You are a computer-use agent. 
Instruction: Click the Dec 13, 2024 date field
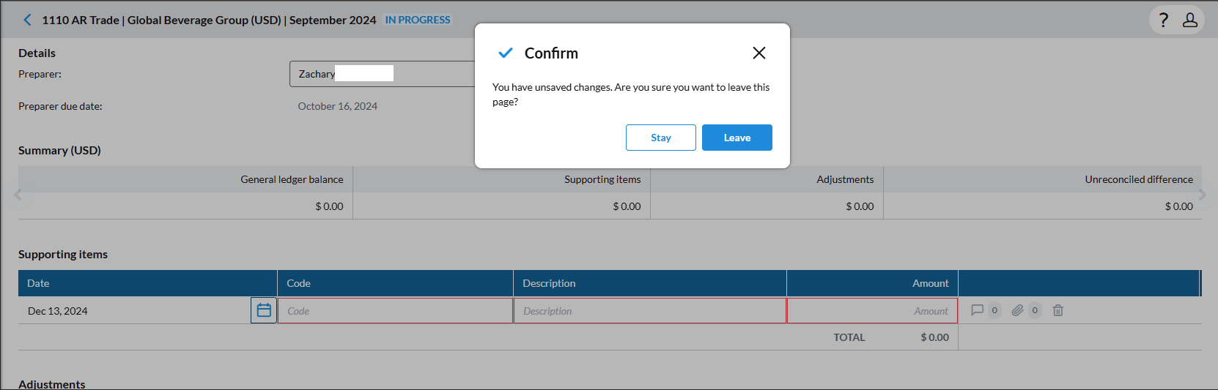pos(135,310)
